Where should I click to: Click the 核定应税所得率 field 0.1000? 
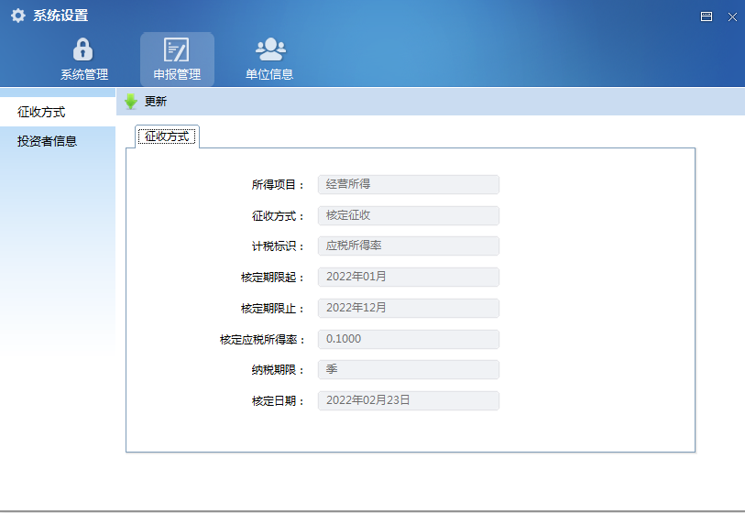pyautogui.click(x=408, y=339)
